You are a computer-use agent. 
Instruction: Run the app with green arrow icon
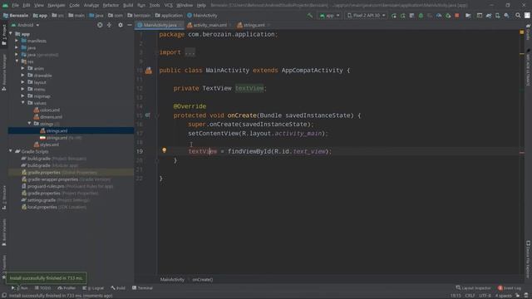coord(393,16)
